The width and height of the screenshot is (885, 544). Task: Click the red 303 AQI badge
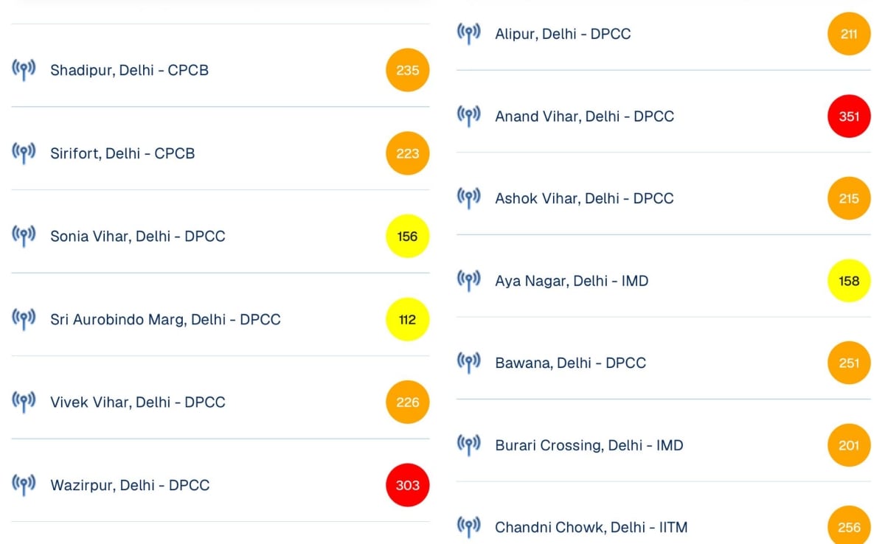tap(407, 485)
